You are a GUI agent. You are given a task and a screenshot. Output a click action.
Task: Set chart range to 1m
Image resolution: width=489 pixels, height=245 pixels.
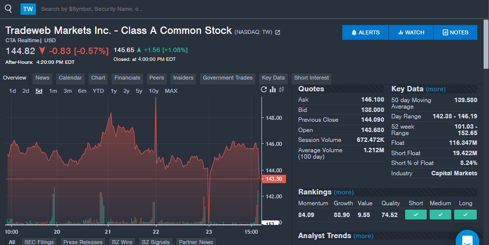53,91
